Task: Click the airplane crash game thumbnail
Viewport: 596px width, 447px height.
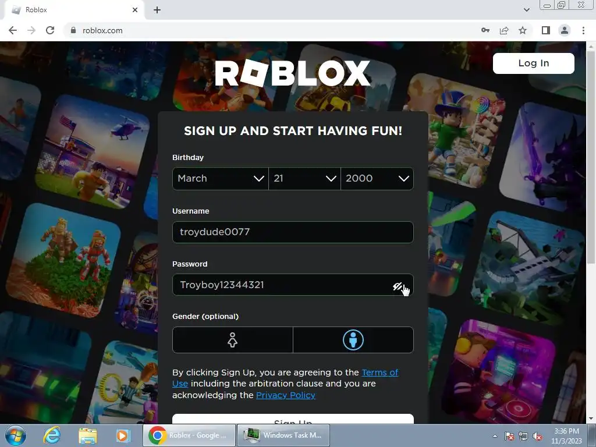Action: [528, 268]
